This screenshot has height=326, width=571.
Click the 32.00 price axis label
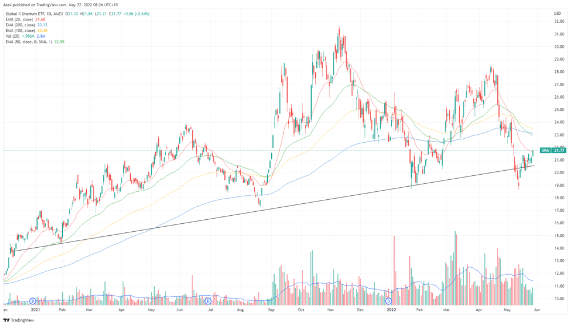click(x=559, y=22)
